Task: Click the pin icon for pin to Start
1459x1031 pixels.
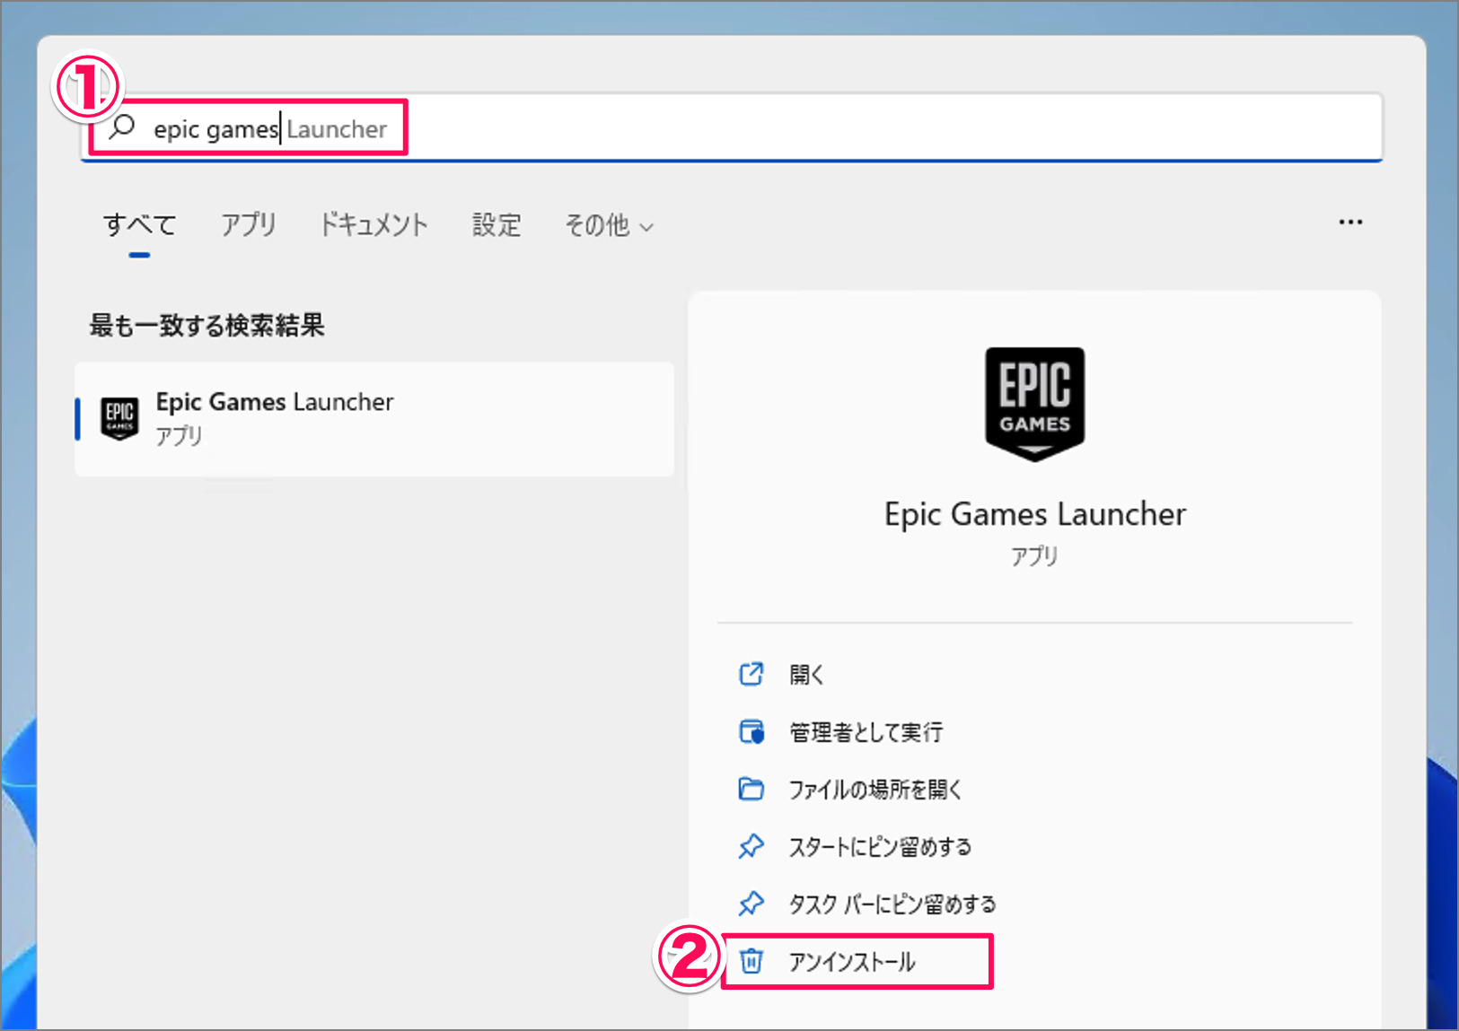Action: coord(751,846)
